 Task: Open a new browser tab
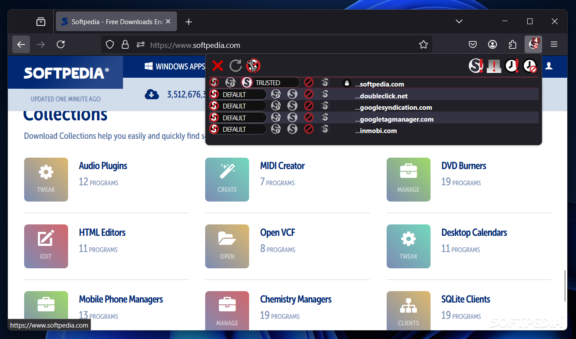tap(189, 22)
